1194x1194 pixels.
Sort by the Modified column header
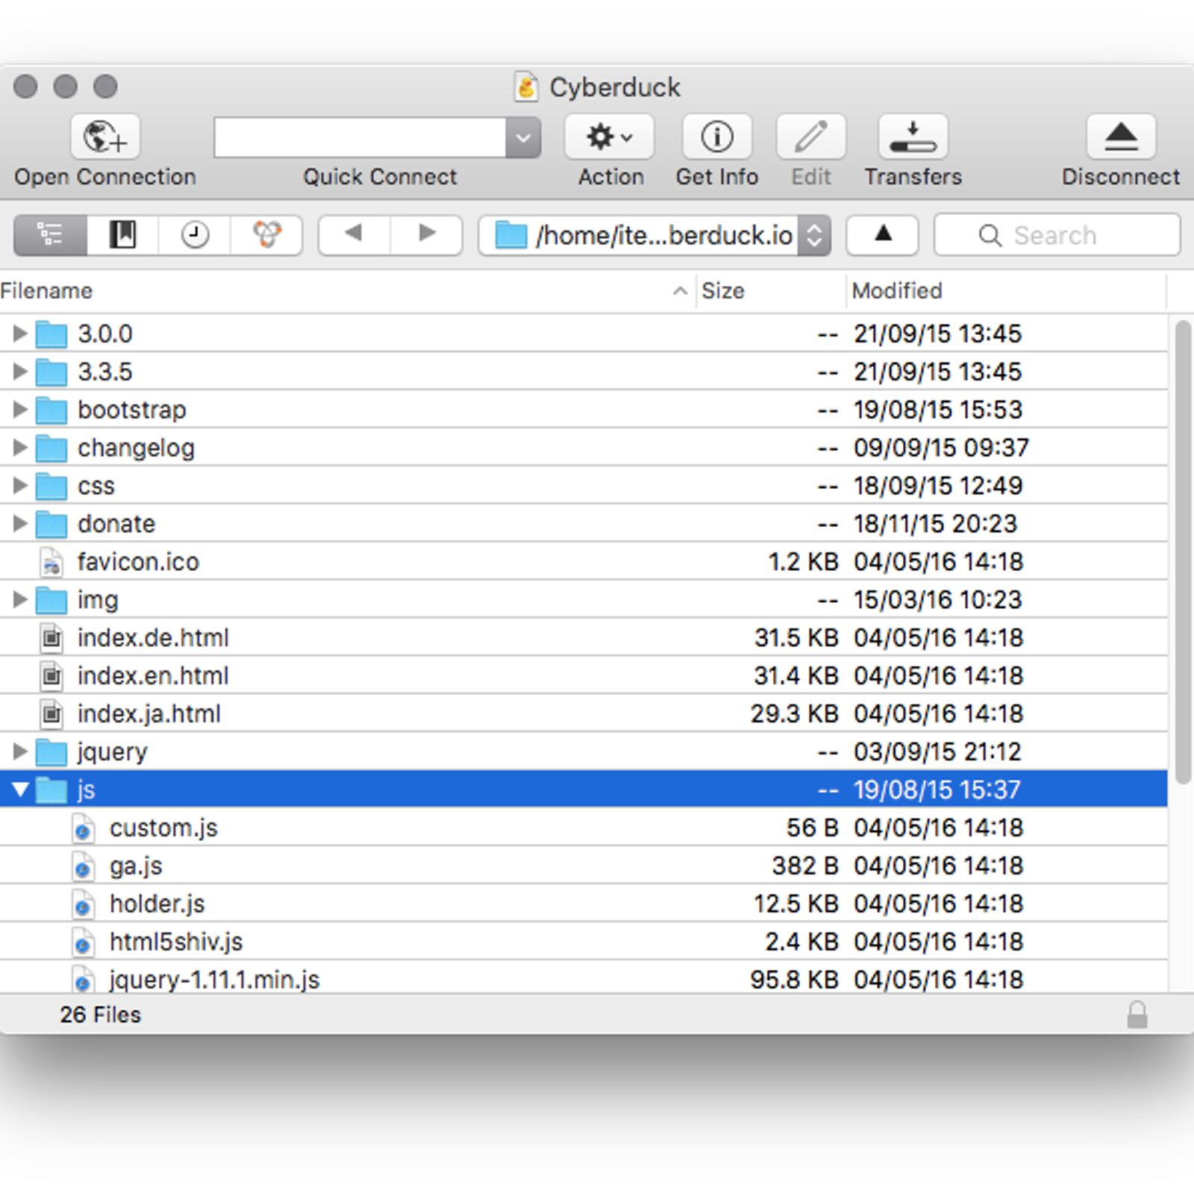coord(1006,291)
